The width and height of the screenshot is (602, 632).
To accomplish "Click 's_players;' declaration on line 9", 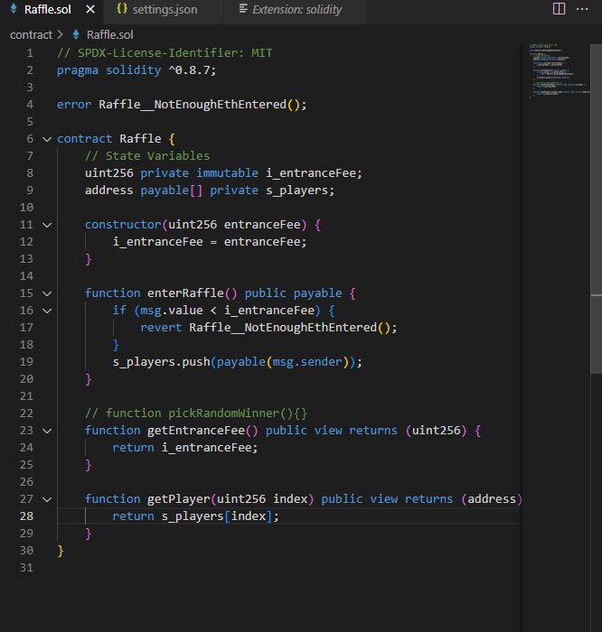I will pos(300,191).
